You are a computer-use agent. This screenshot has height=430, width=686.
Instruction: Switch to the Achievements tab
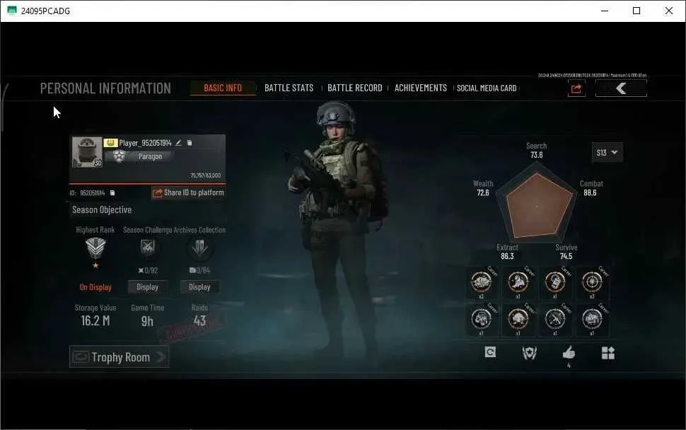pyautogui.click(x=420, y=88)
